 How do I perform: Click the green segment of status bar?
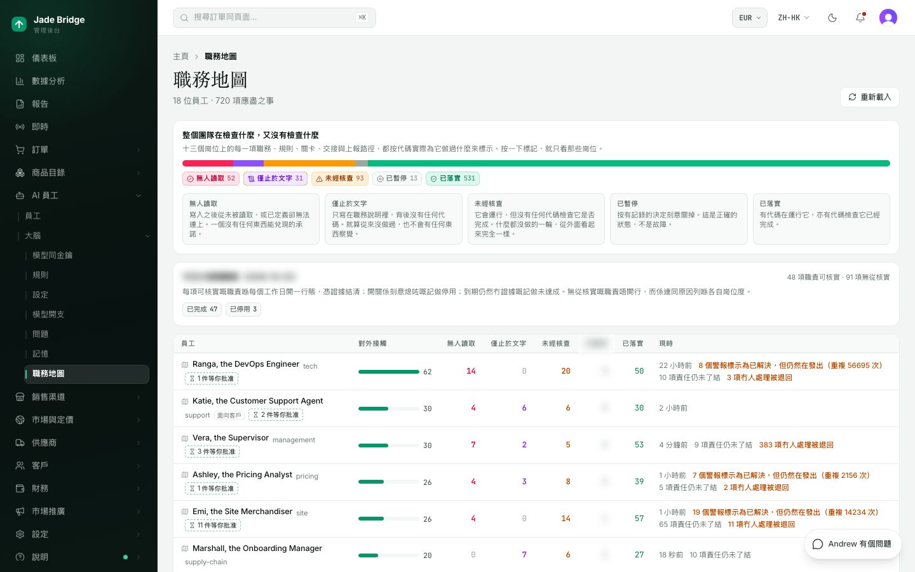coord(628,163)
